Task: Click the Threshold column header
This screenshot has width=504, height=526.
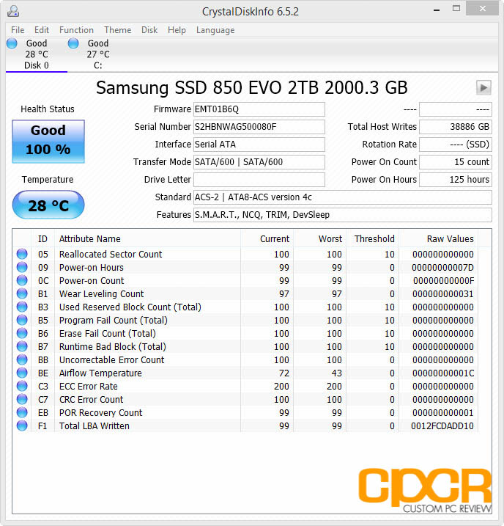Action: (372, 239)
